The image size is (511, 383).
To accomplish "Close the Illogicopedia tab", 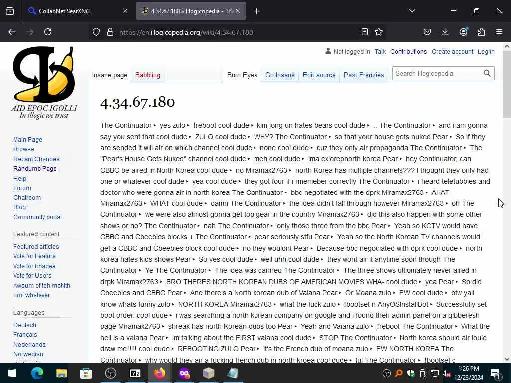I will [x=238, y=11].
